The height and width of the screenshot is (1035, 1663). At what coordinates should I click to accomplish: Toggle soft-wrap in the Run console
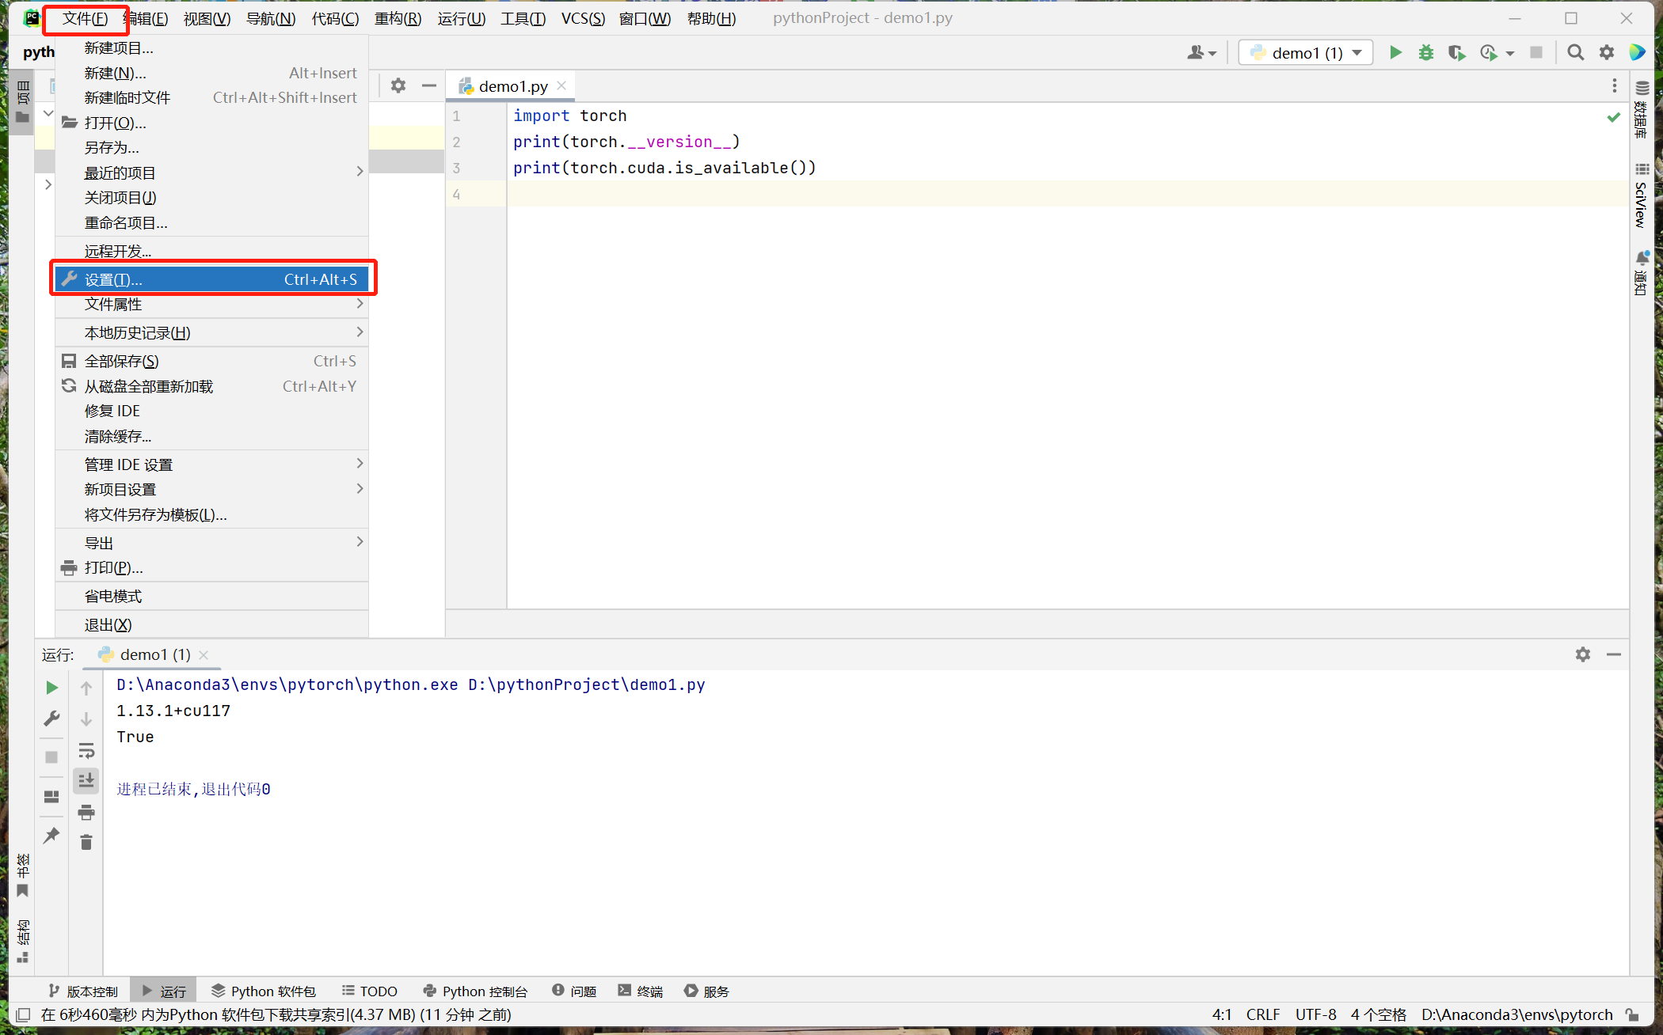click(x=86, y=750)
